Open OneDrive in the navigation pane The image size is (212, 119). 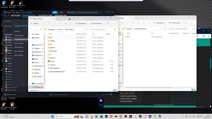(36, 38)
